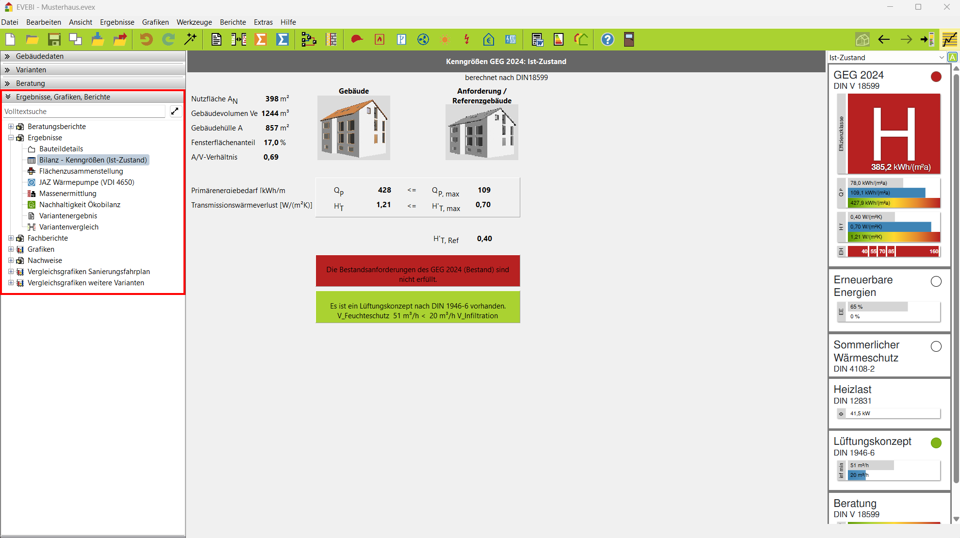Click into the Volltextsuche search field
Viewport: 960px width, 538px height.
[83, 112]
